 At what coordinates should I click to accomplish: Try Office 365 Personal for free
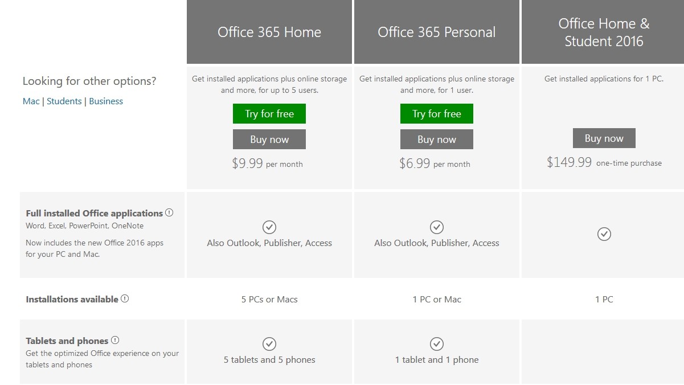437,114
